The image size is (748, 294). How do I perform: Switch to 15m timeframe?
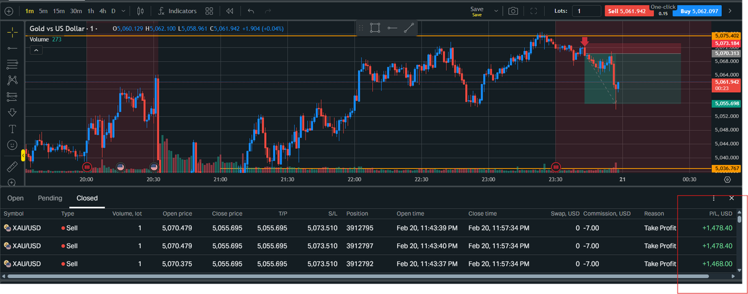59,11
